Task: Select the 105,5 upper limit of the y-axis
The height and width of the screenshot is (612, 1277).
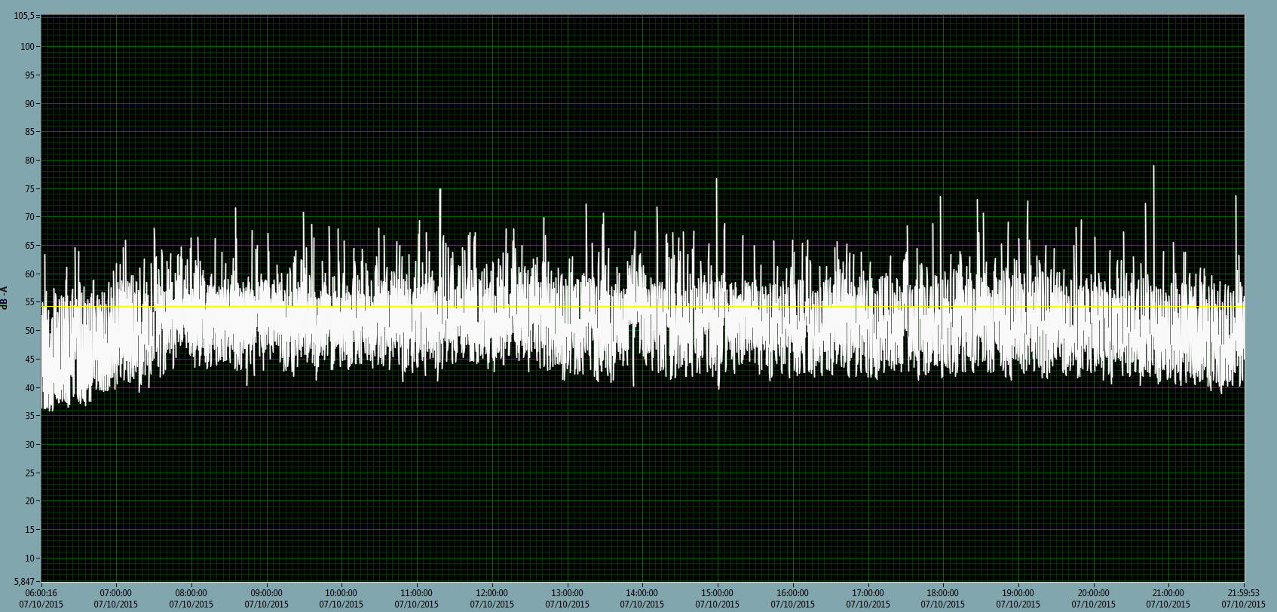Action: pyautogui.click(x=24, y=17)
